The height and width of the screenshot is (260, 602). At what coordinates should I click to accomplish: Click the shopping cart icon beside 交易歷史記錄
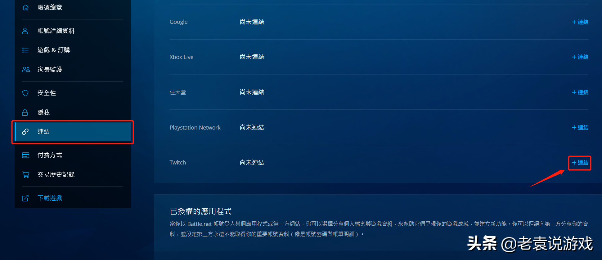[x=26, y=175]
